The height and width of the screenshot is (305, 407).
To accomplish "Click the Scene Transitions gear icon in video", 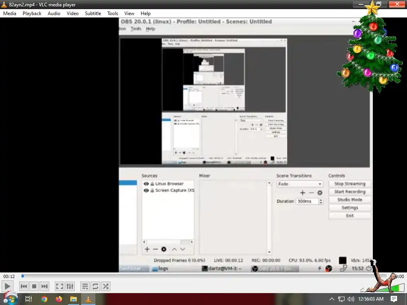I will (x=320, y=193).
